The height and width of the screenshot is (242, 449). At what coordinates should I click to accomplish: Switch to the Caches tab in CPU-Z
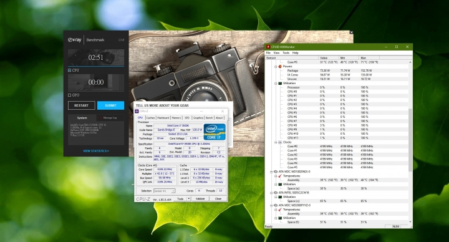151,118
